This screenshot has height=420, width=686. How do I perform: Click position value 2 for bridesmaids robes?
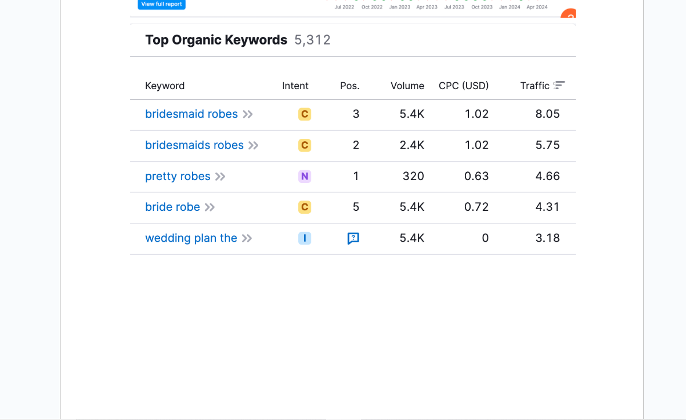point(356,145)
